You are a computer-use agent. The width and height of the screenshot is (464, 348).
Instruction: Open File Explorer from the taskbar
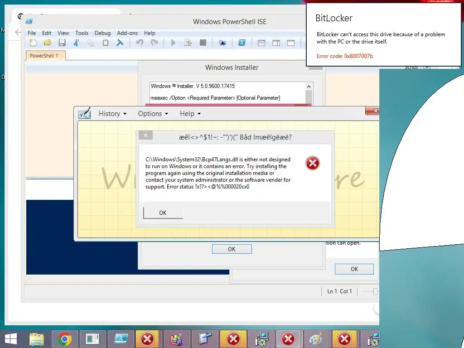[x=37, y=339]
